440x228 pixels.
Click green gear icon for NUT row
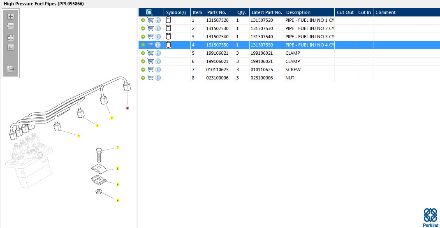[x=143, y=78]
